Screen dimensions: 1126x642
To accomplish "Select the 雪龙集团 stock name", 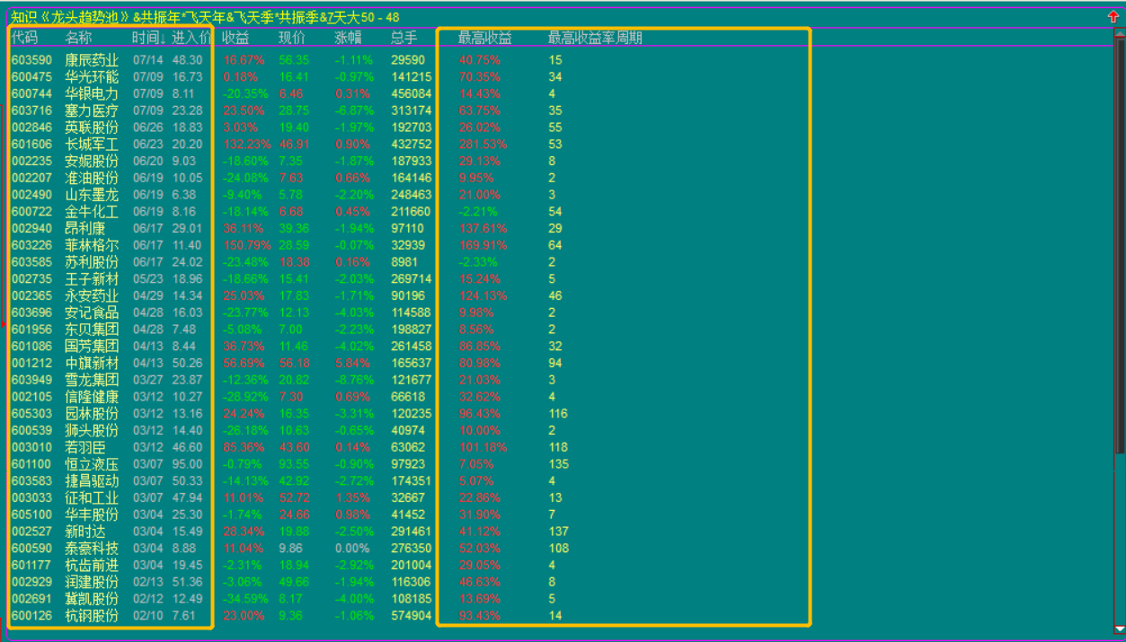I will point(92,380).
